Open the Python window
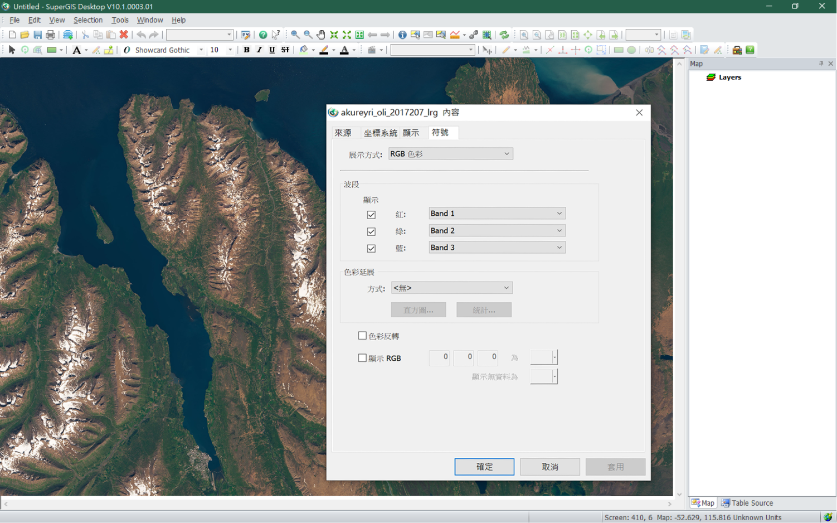Screen dimensions: 837x523 click(x=245, y=35)
